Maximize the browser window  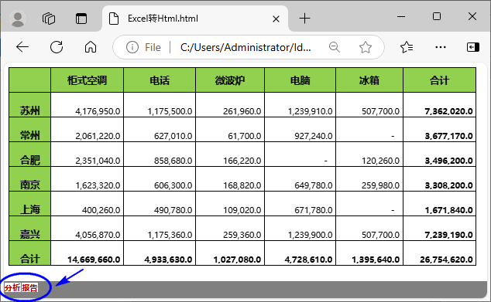[437, 16]
